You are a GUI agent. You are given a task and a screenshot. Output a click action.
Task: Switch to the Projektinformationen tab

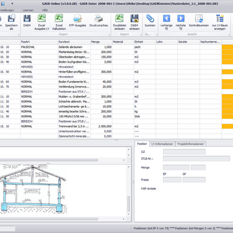190,144
